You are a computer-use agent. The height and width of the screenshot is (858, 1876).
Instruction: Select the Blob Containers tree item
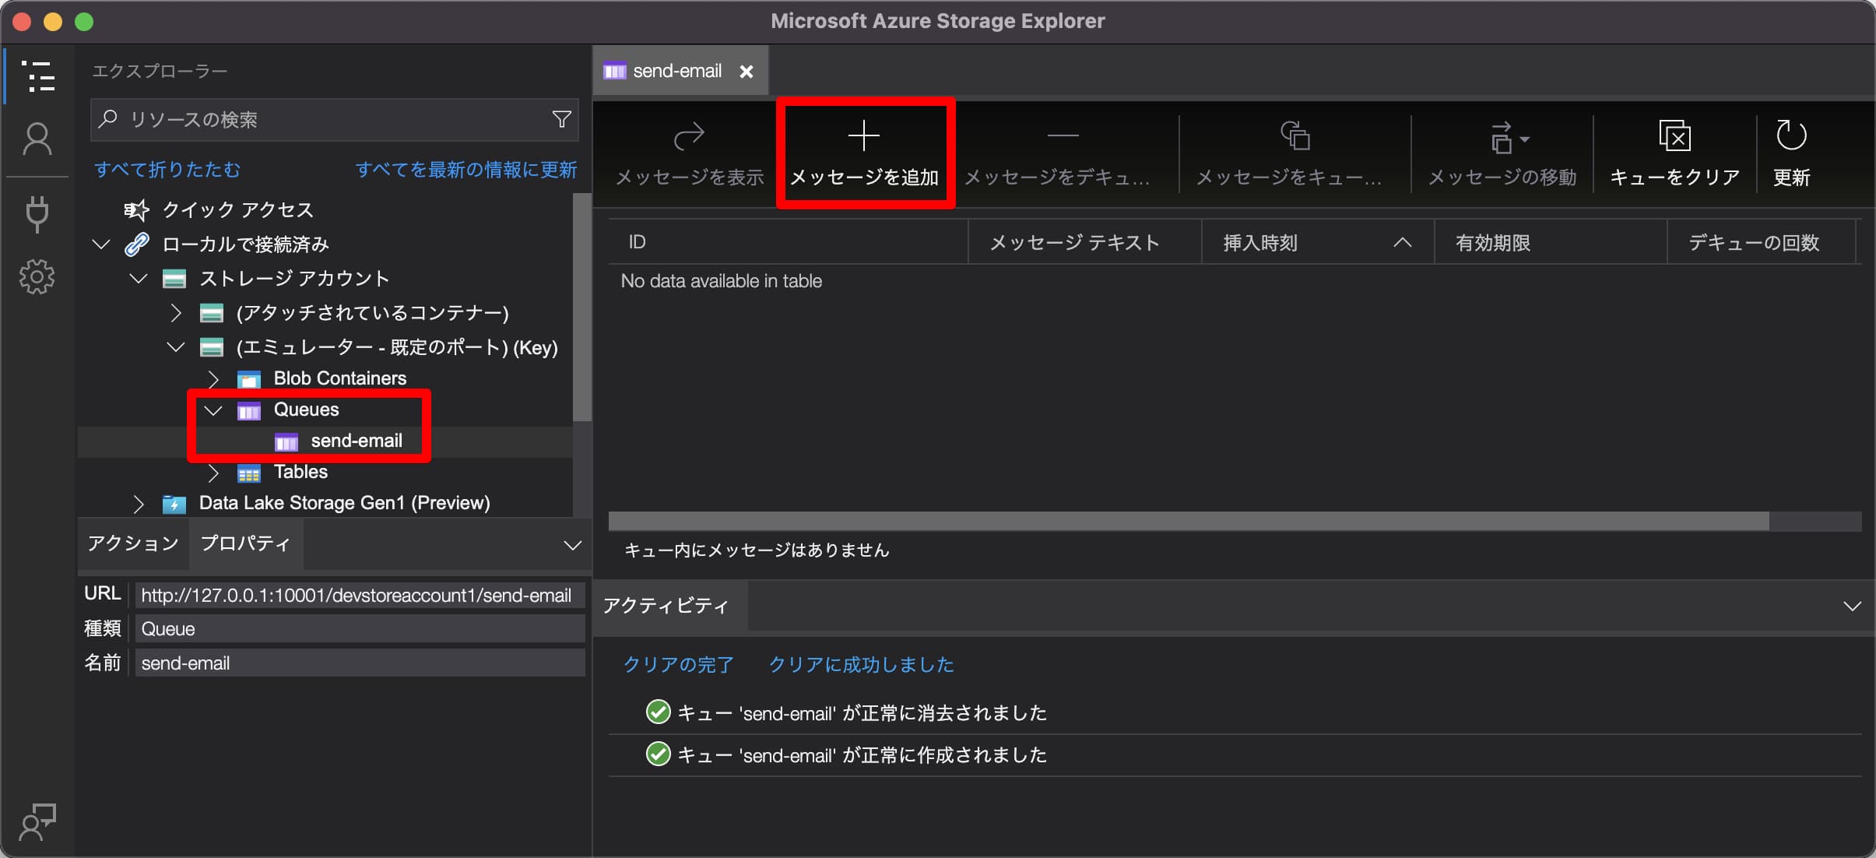(x=340, y=378)
